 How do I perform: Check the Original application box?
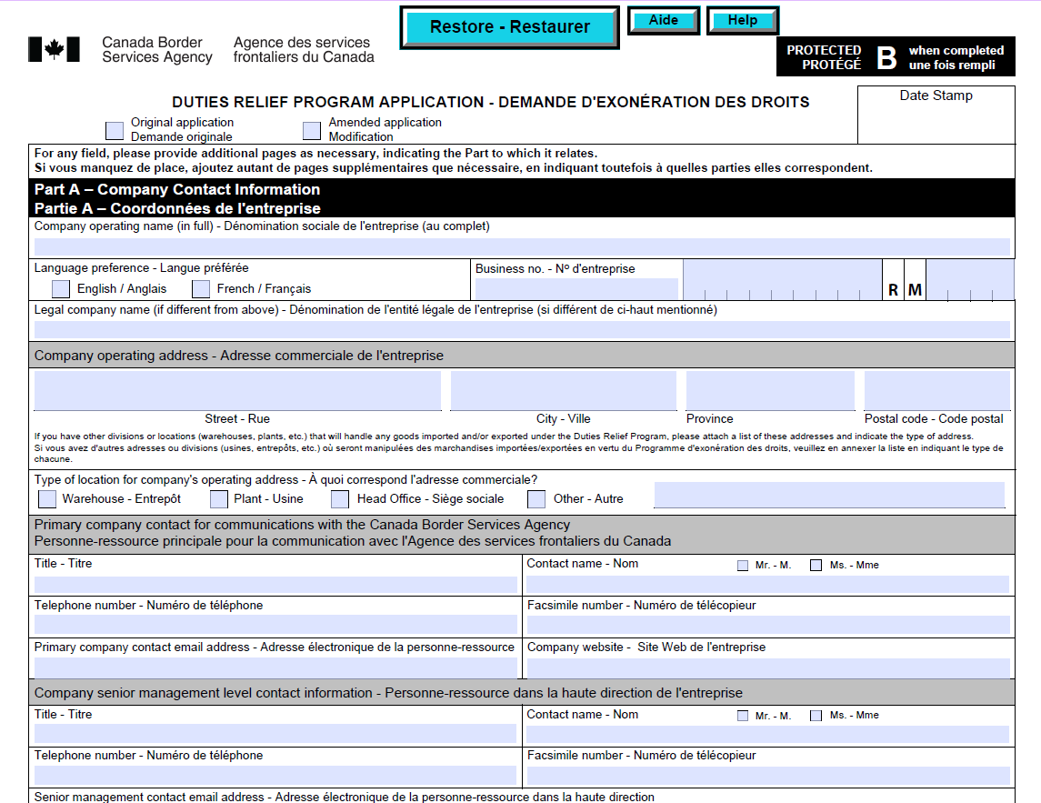(115, 130)
